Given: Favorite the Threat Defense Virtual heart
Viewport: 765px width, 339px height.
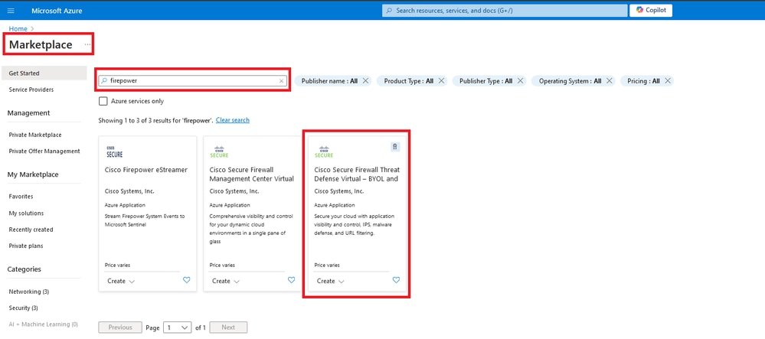Looking at the screenshot, I should click(x=396, y=280).
